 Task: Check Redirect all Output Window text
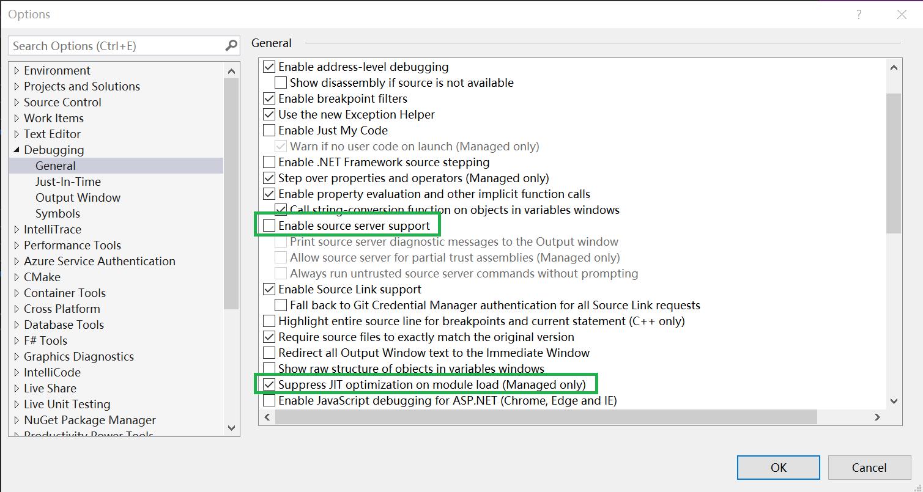coord(269,353)
